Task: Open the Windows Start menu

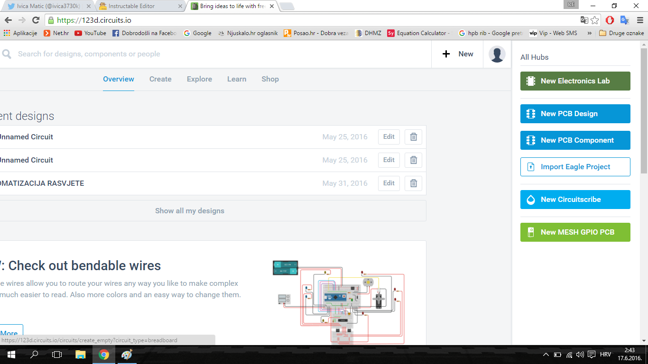Action: click(11, 355)
